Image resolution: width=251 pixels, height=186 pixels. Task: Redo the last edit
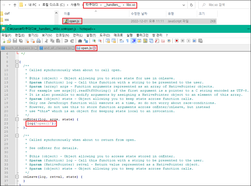click(72, 41)
